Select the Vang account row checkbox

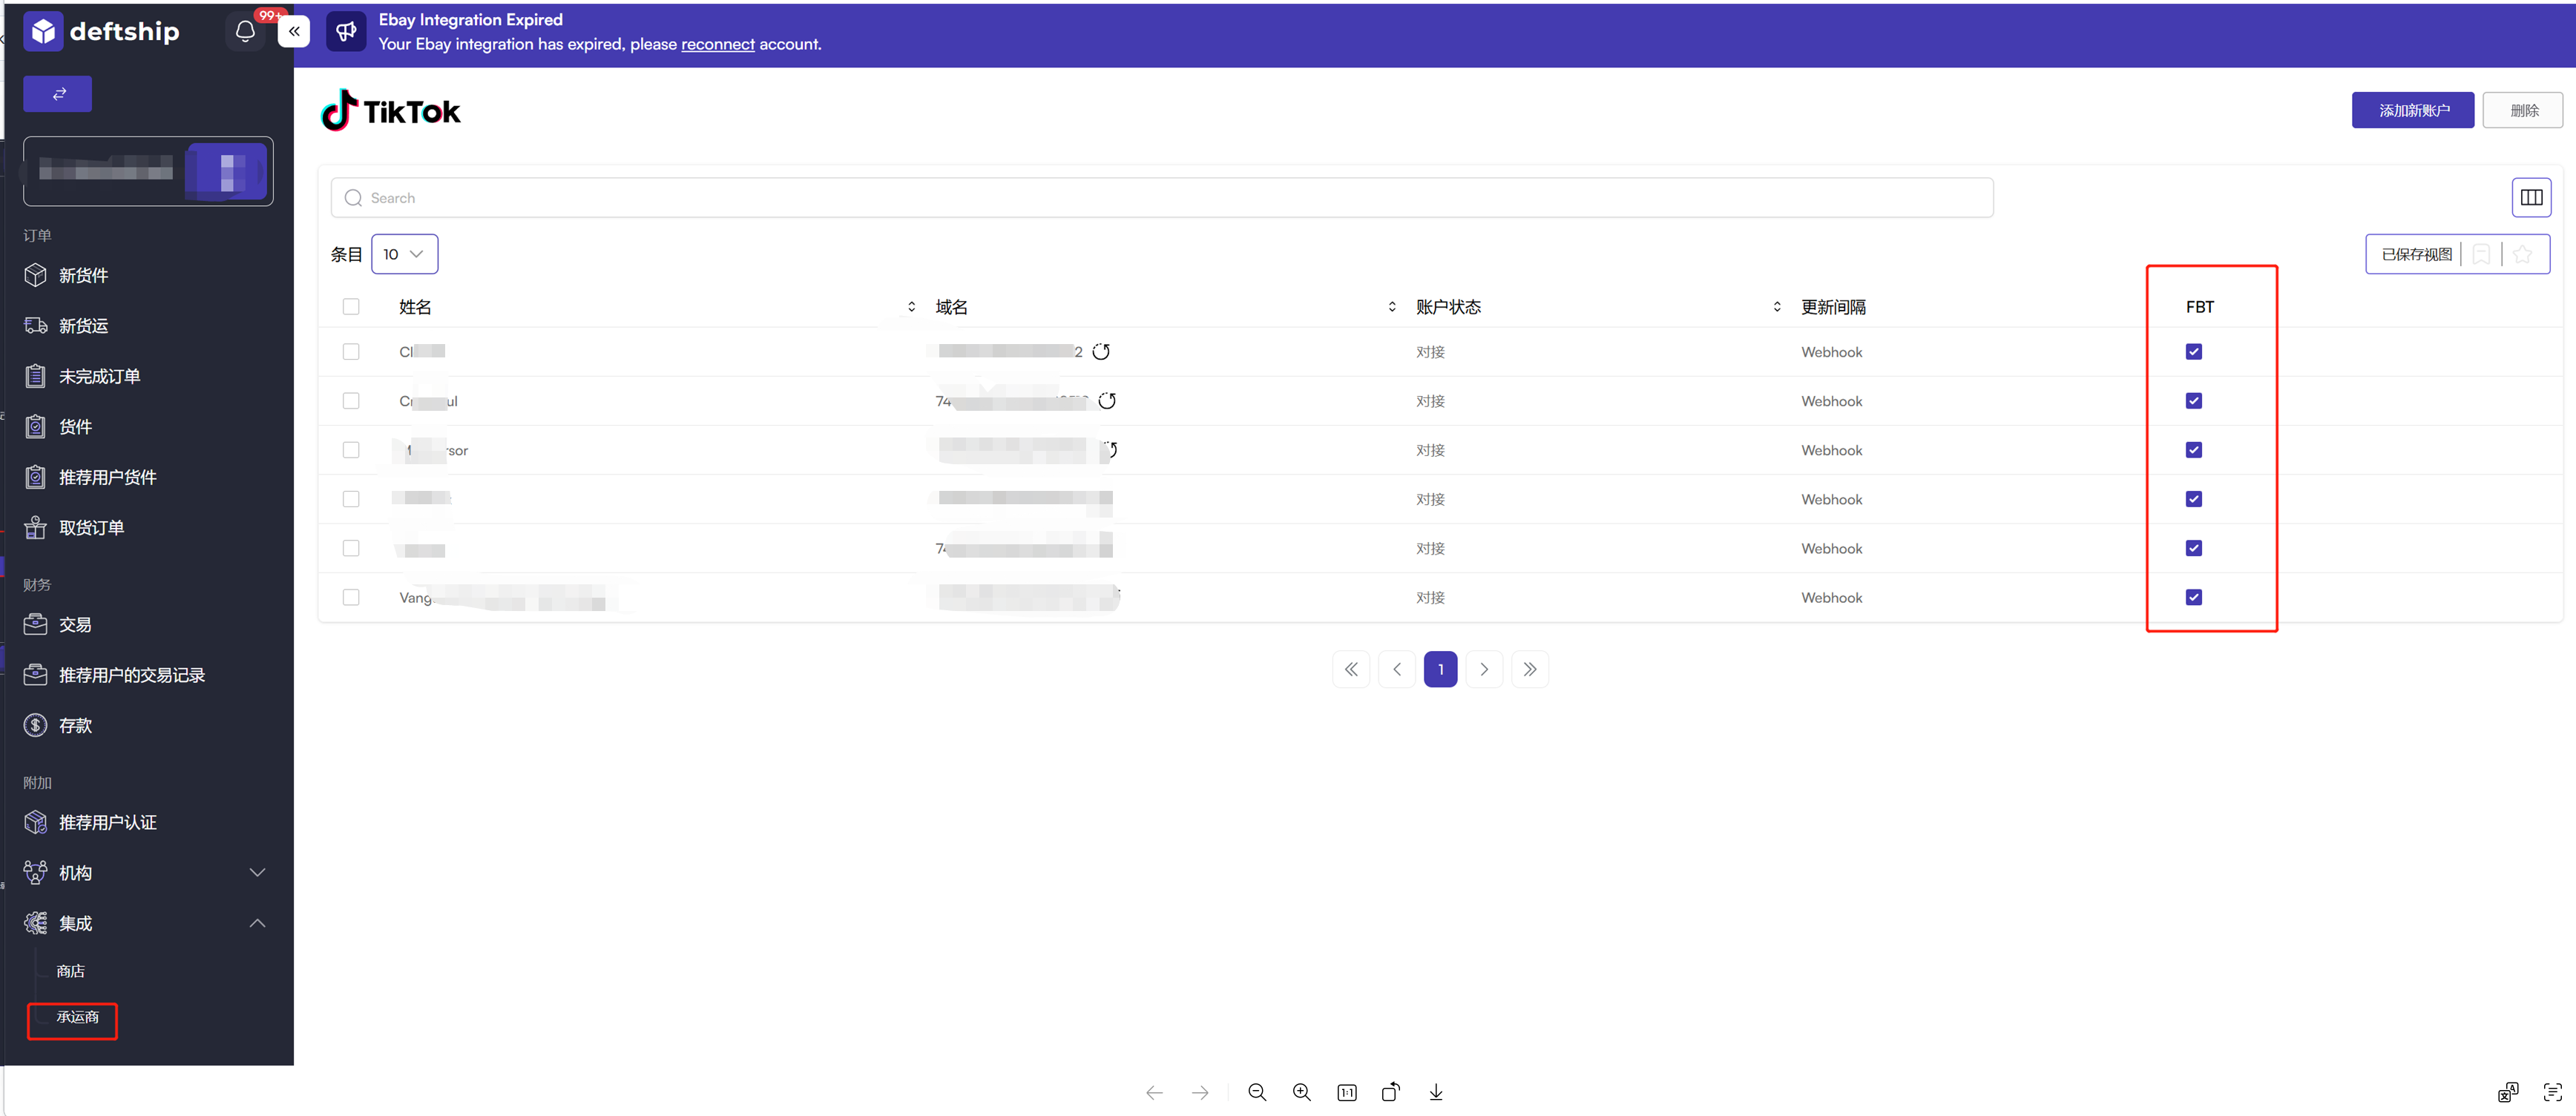coord(351,598)
